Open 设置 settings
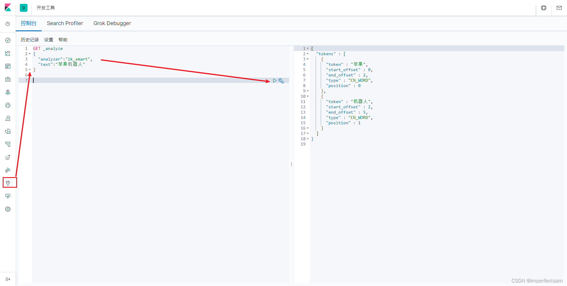The width and height of the screenshot is (567, 286). click(49, 40)
